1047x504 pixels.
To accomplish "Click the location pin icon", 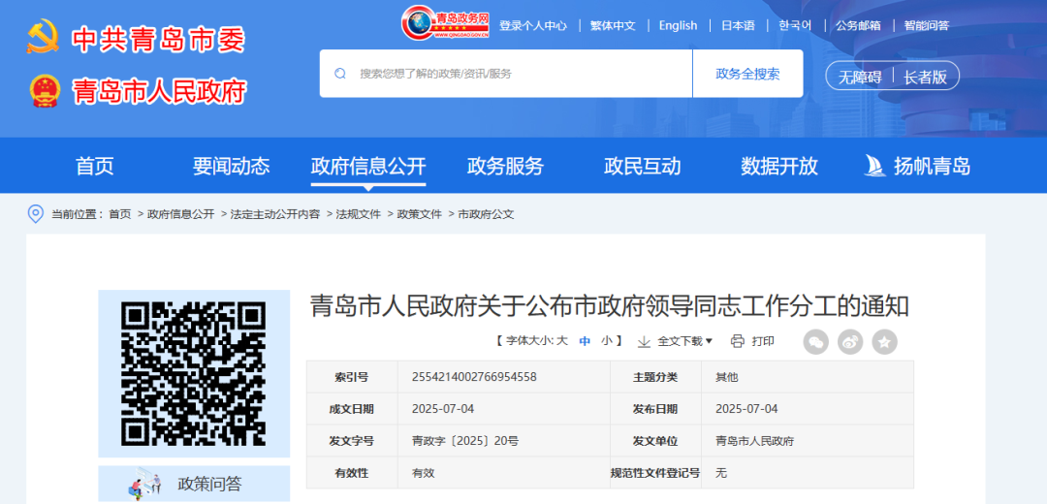I will pos(36,214).
